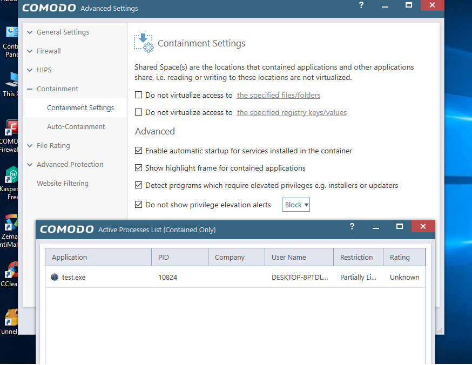472x365 pixels.
Task: Expand the HIPS settings section
Action: click(44, 70)
